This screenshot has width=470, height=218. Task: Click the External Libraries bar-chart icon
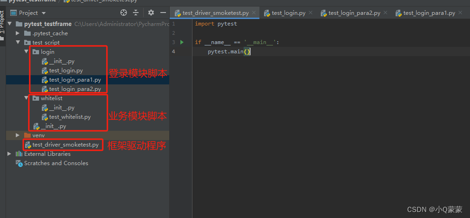tap(19, 154)
